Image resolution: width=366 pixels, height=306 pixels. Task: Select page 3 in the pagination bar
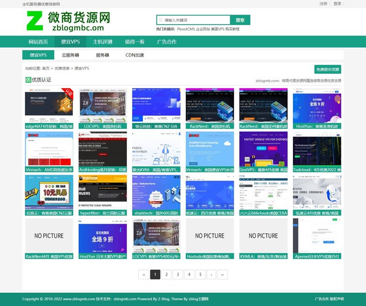click(x=178, y=274)
